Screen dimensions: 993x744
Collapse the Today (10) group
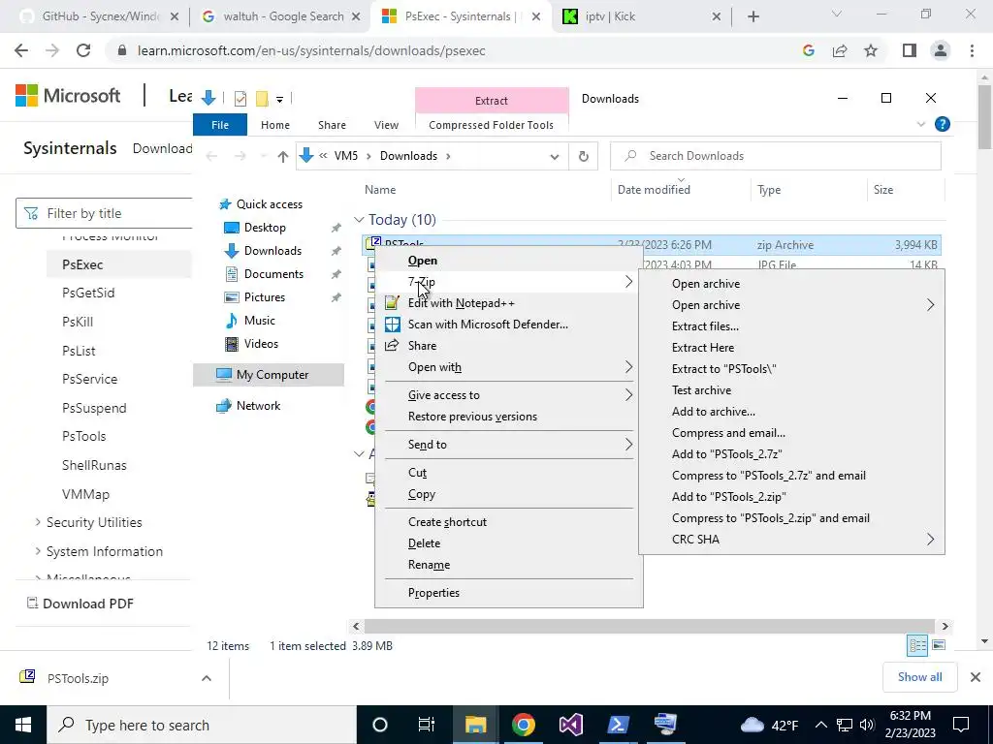(x=359, y=220)
